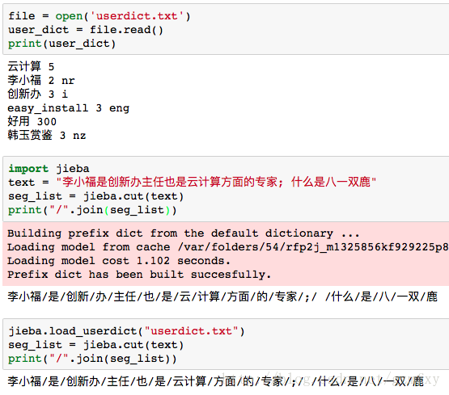Viewport: 449px width, 395px height.
Task: Click the seg_list = jieba.cut(text) line in second cell
Action: tap(95, 196)
